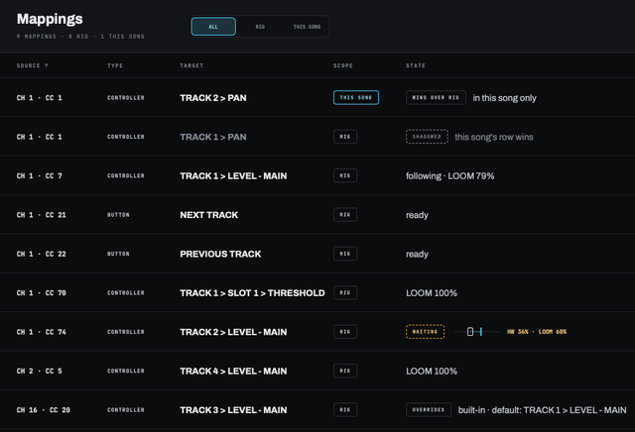Screen dimensions: 635x432
Task: Click the SHADOWED state badge
Action: 427,137
